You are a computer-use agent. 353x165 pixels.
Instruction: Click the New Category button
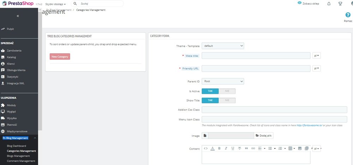click(x=60, y=57)
